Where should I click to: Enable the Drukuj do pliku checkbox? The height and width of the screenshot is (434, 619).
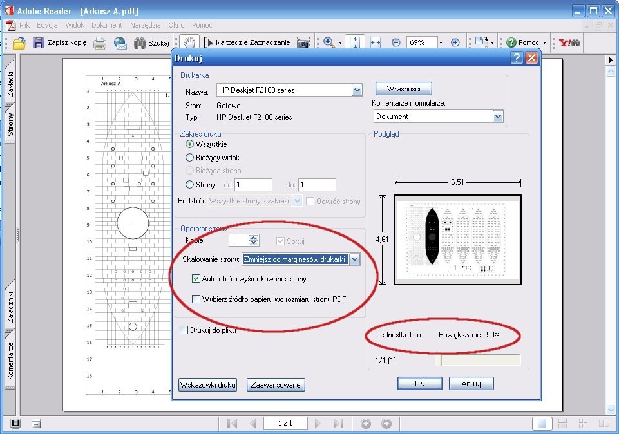[x=184, y=330]
